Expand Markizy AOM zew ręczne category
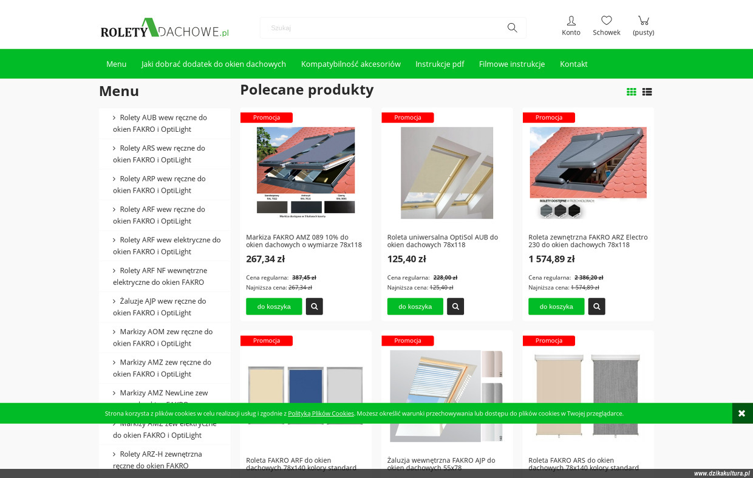 click(165, 337)
